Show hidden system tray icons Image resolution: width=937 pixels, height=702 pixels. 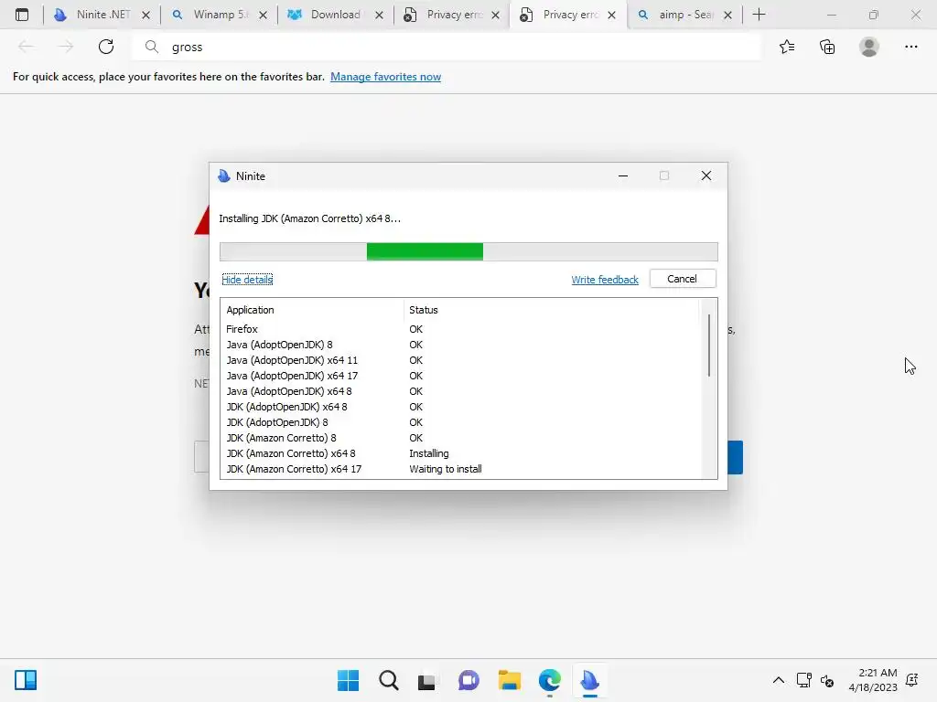tap(778, 680)
